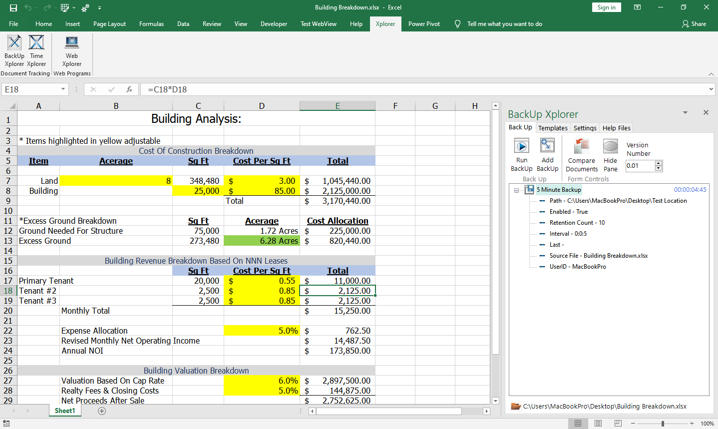Click the Insert Function fx icon
718x429 pixels.
coord(129,89)
